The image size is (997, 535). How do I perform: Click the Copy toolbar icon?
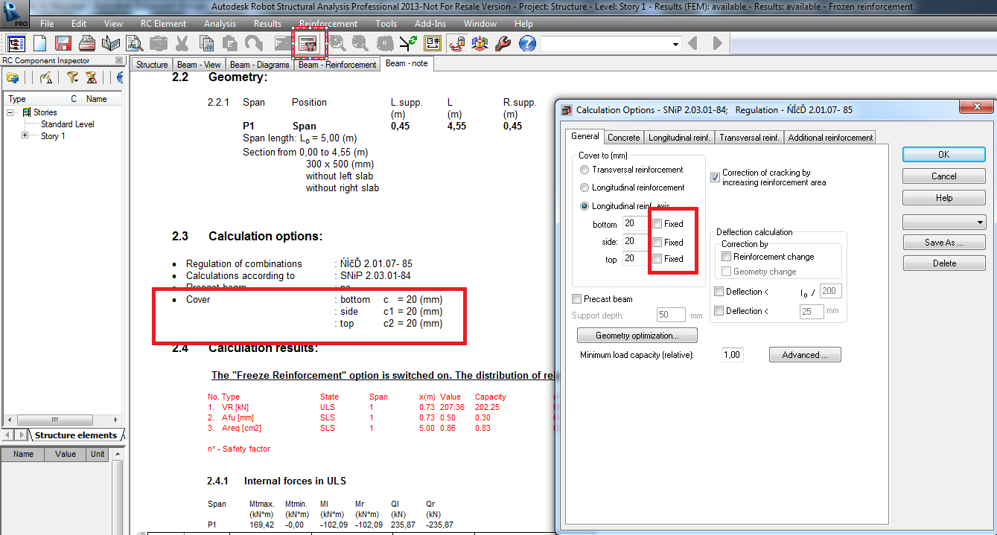pyautogui.click(x=206, y=44)
